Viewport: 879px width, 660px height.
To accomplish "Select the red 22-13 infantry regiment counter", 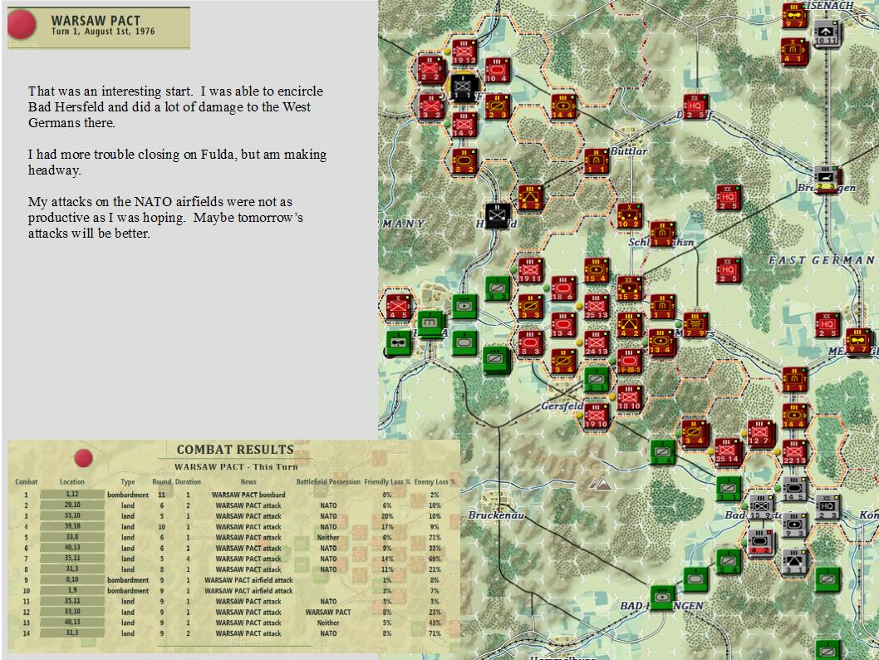I will pyautogui.click(x=794, y=452).
